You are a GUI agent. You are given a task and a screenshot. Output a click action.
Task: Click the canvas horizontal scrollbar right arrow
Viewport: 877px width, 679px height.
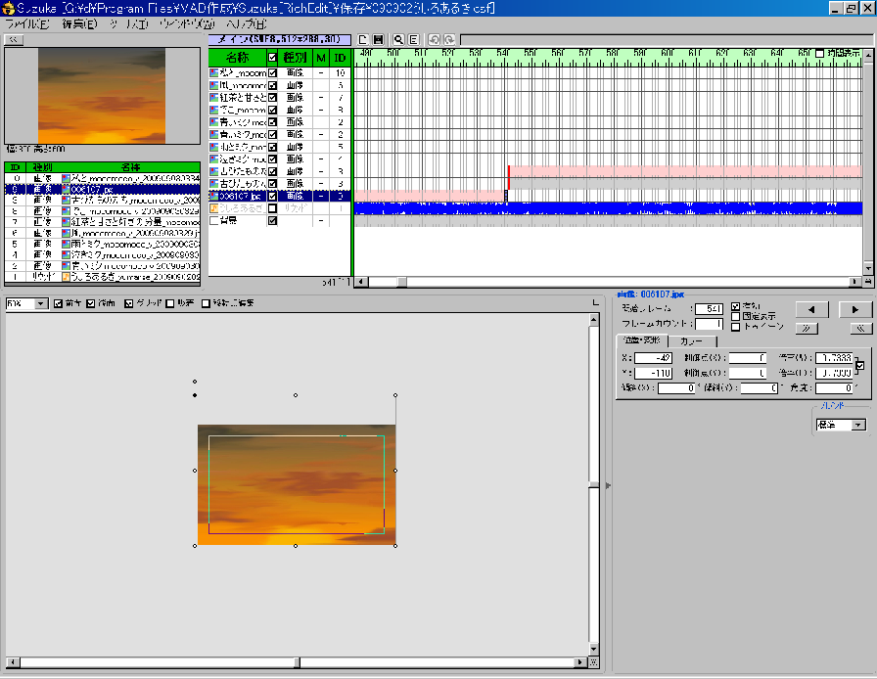click(x=581, y=662)
